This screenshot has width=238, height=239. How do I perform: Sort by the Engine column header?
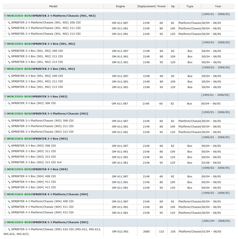(x=120, y=6)
